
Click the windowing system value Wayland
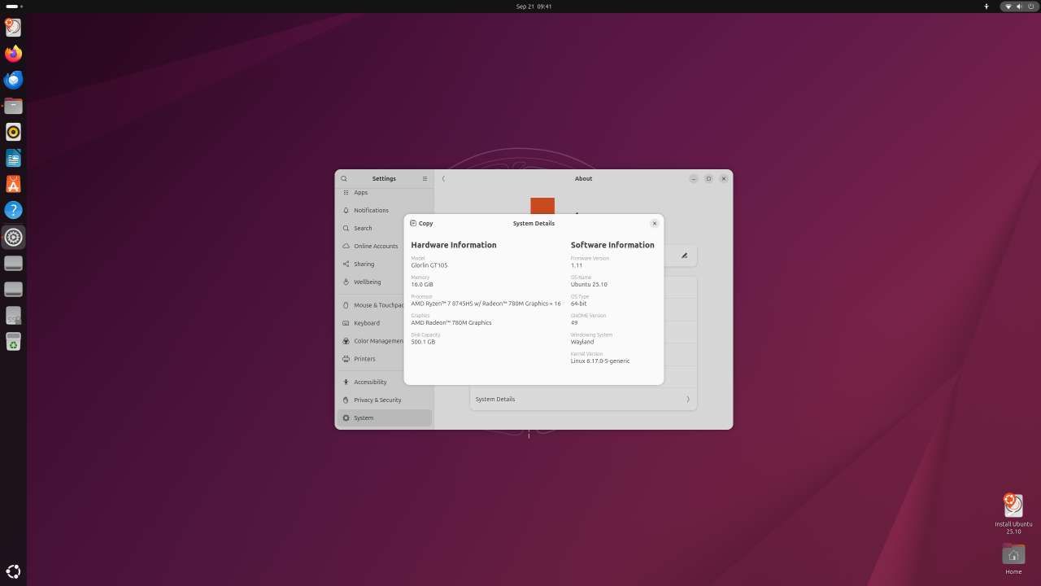[x=582, y=342]
